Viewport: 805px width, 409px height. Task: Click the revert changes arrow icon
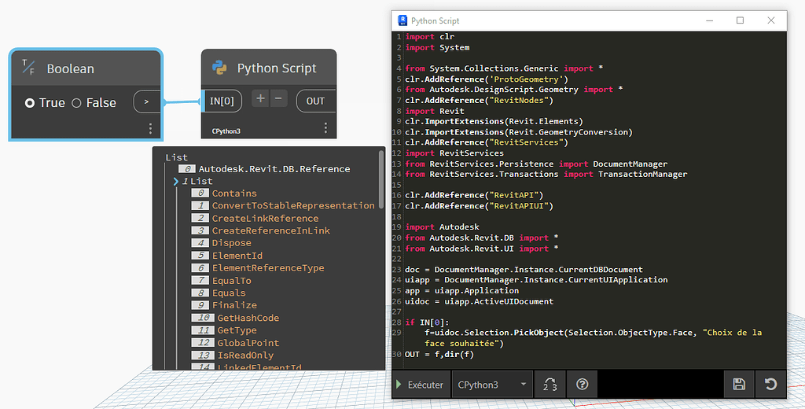770,385
